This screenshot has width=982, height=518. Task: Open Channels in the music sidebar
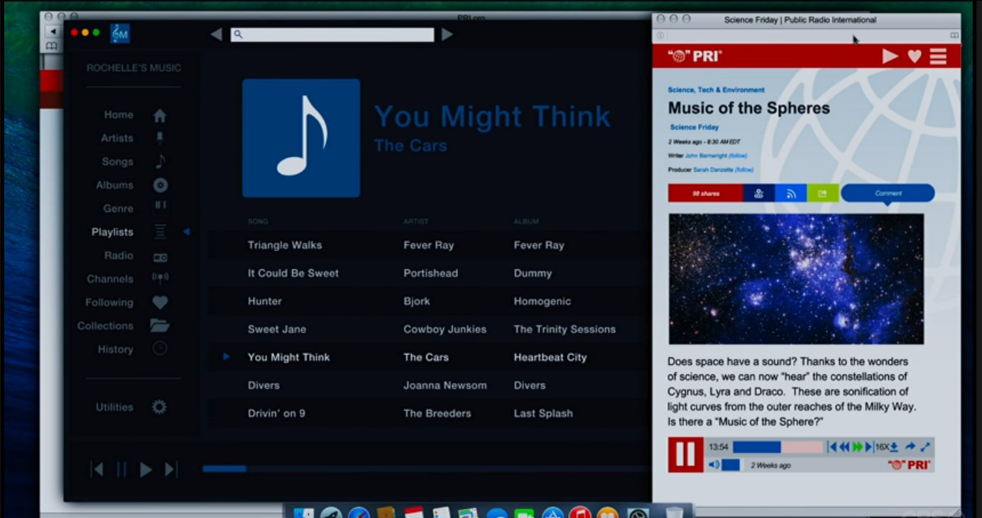pyautogui.click(x=110, y=279)
